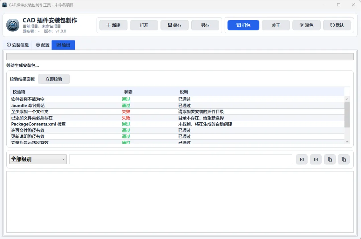The image size is (361, 239).
Task: Create a new project with the 新建 button
Action: coord(113,25)
